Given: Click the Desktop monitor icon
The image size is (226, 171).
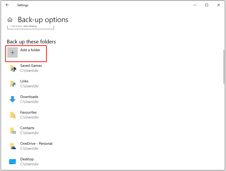Looking at the screenshot, I should coord(12,162).
